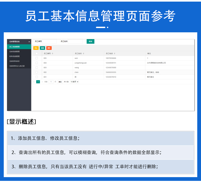Click the 员工编号 search input field
Screen dimensions: 201x183
tap(50, 41)
